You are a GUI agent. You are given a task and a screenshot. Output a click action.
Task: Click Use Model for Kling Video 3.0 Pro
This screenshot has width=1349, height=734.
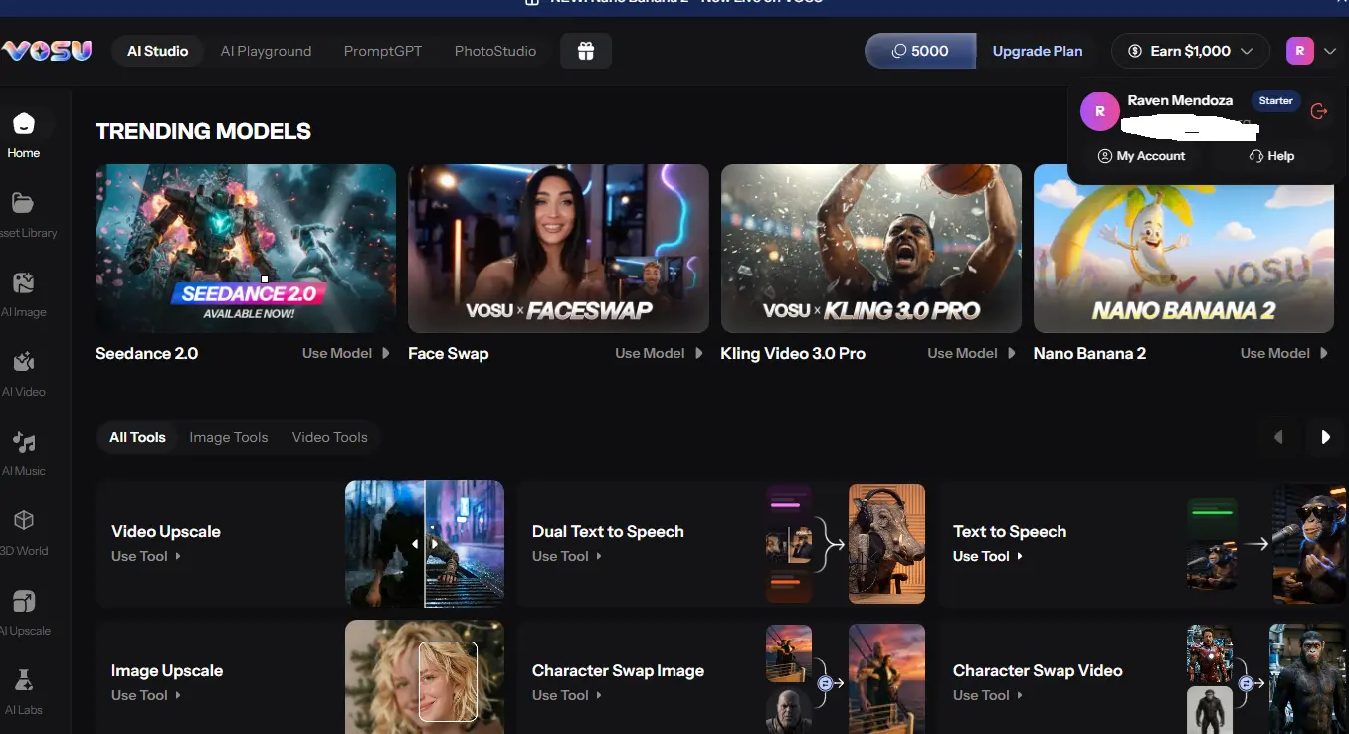tap(971, 353)
